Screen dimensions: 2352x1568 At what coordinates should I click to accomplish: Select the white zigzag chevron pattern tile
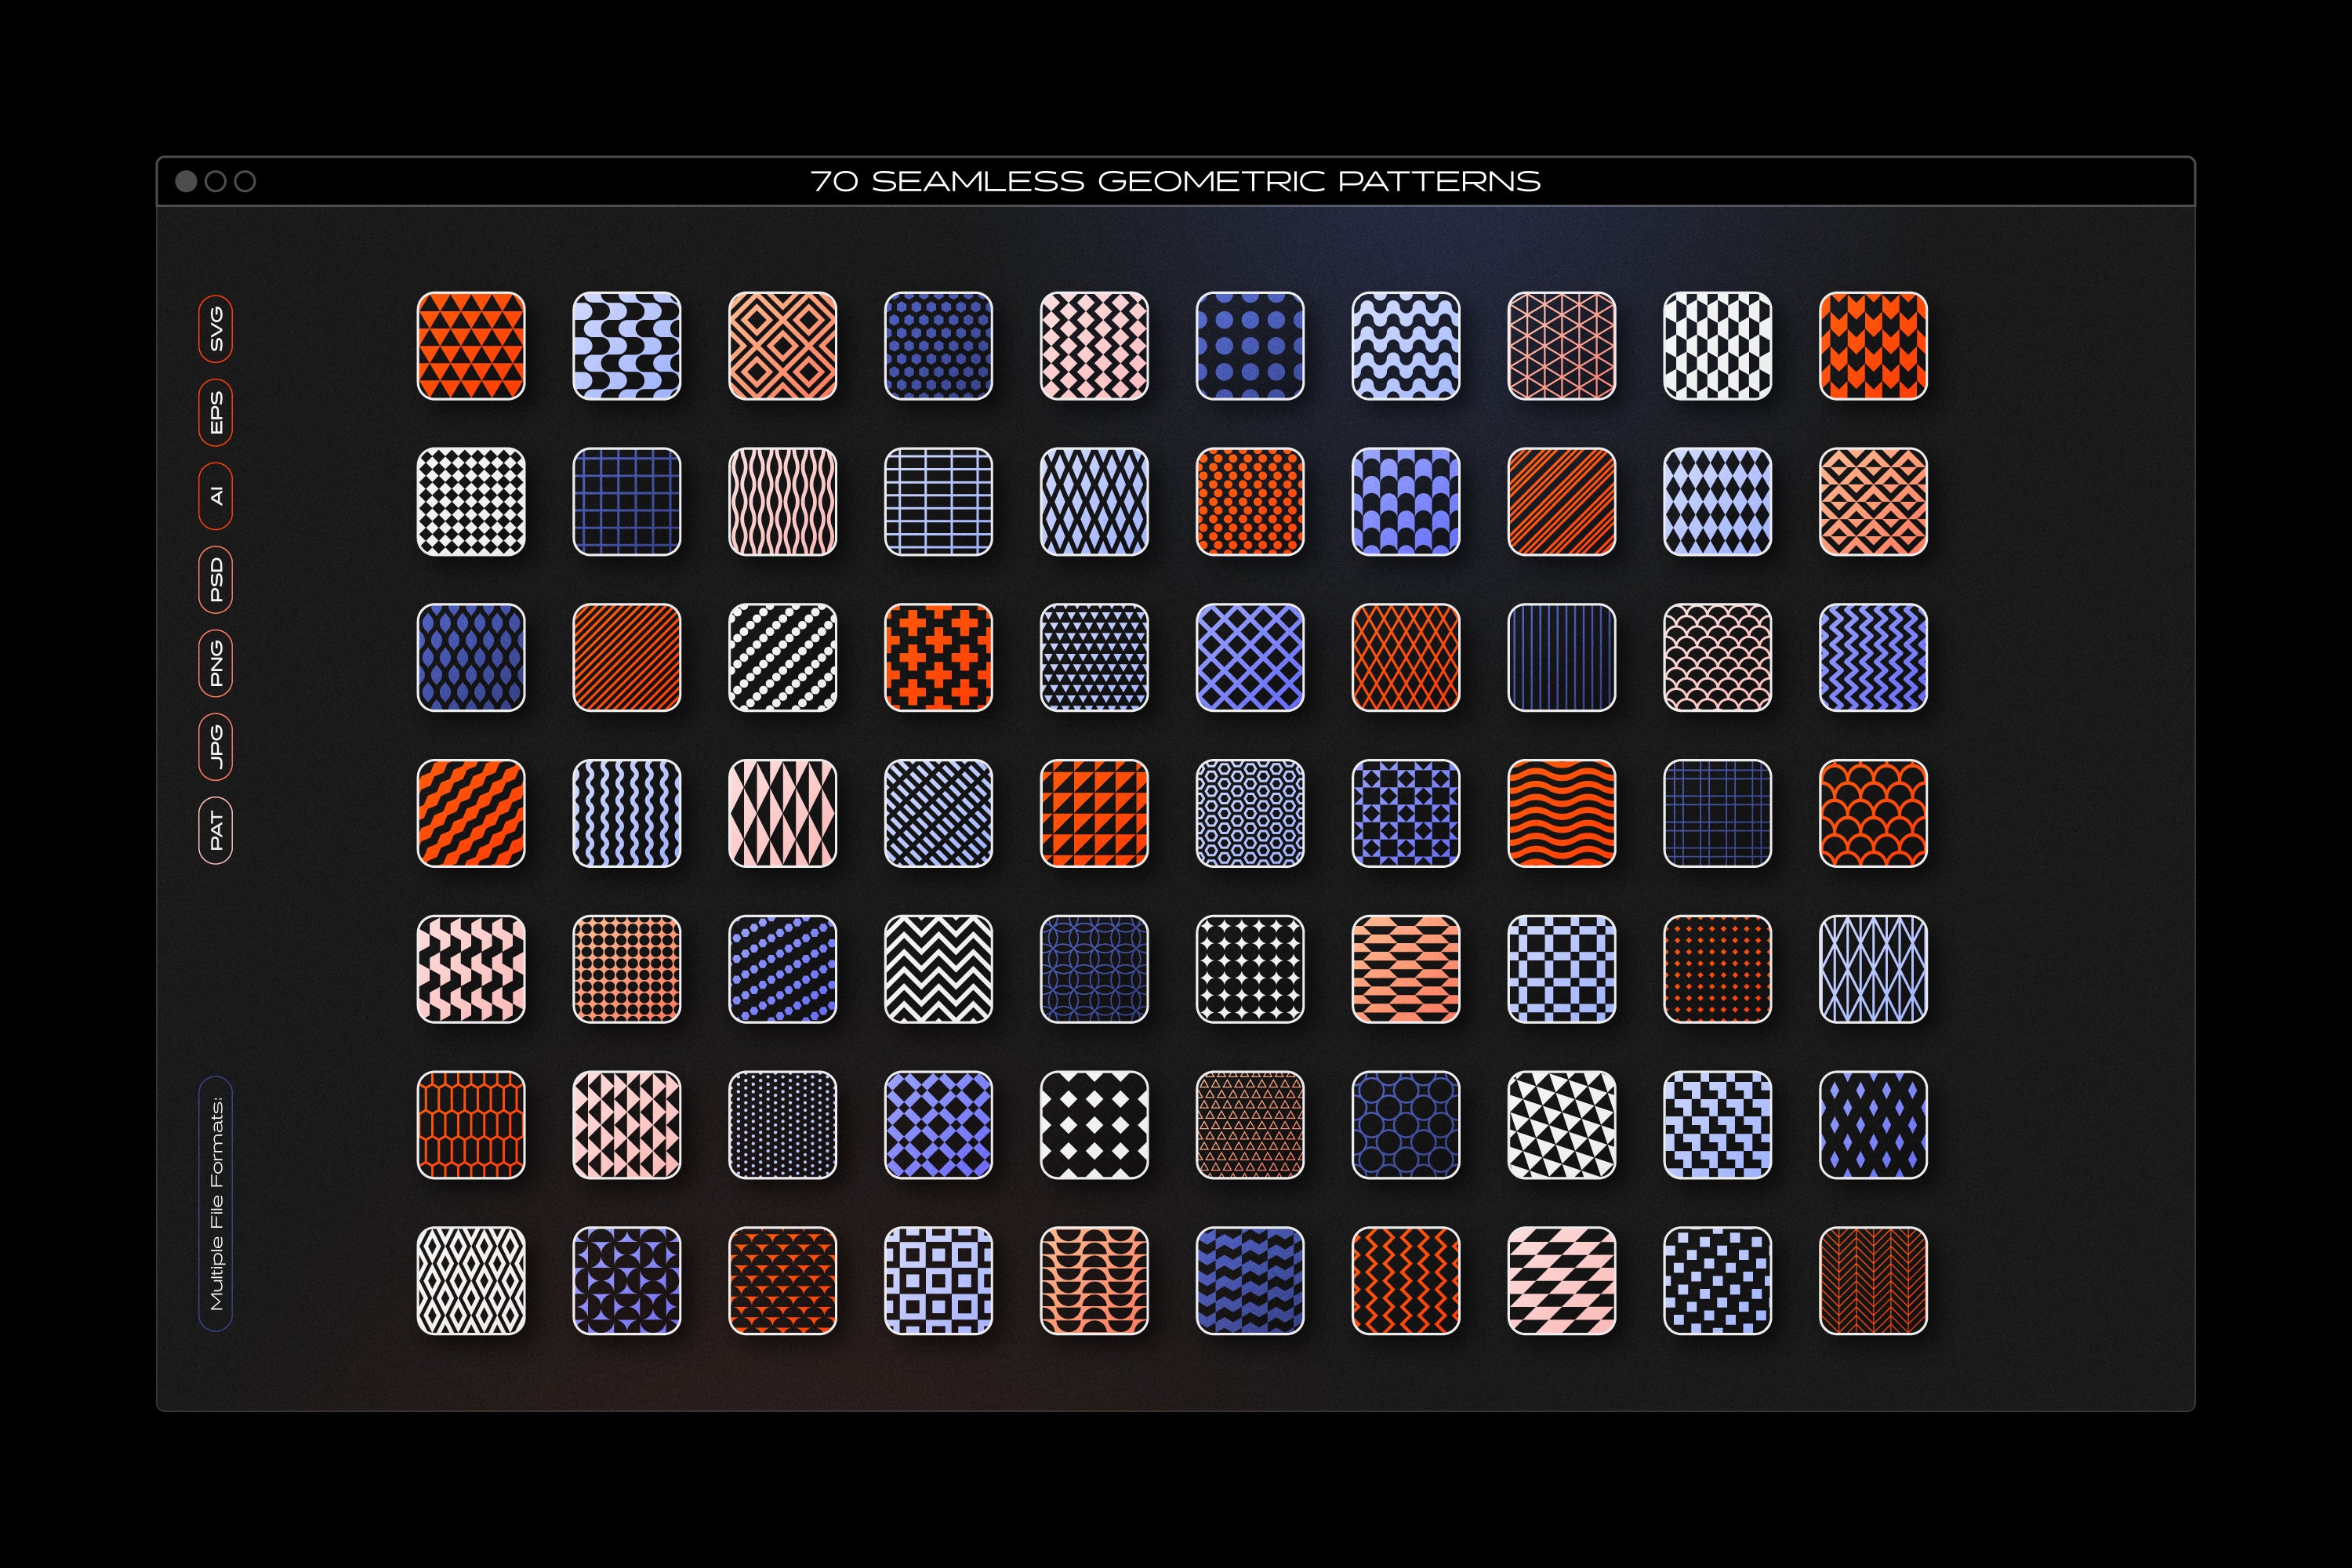click(x=938, y=969)
